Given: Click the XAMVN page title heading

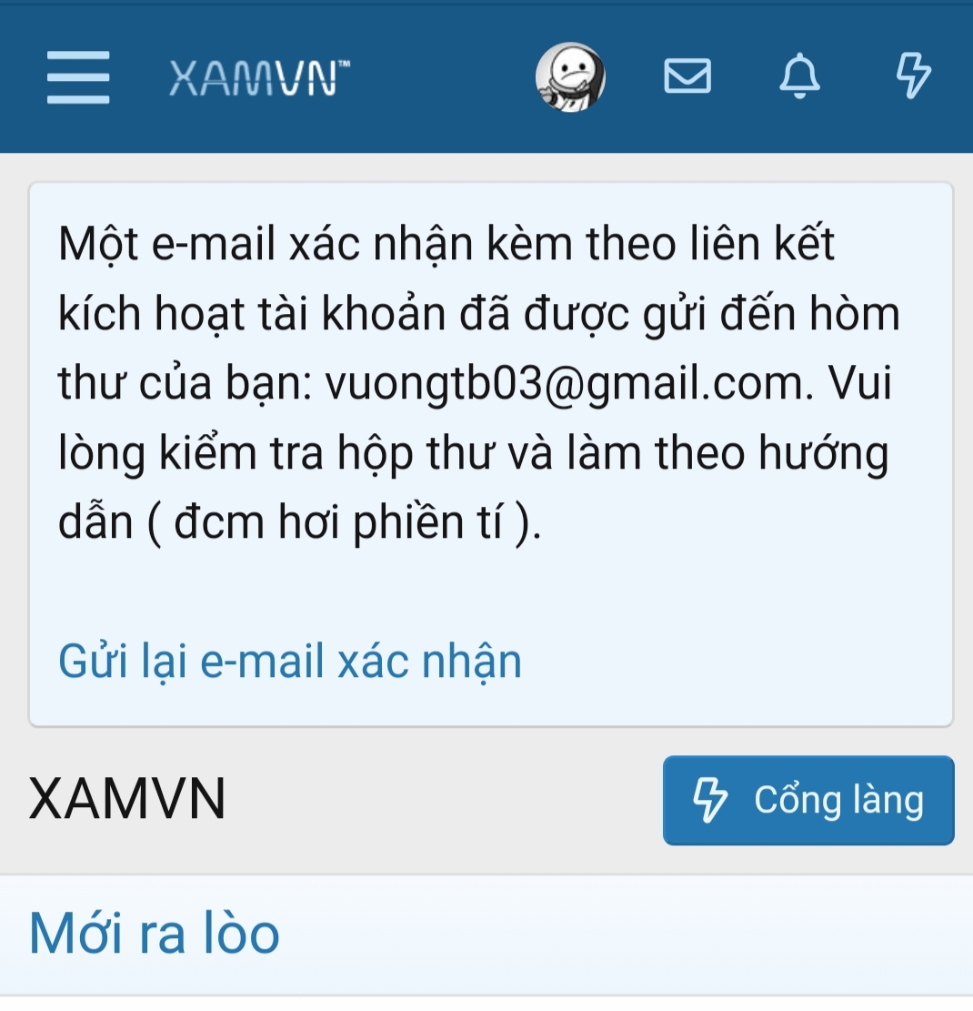Looking at the screenshot, I should pyautogui.click(x=127, y=799).
